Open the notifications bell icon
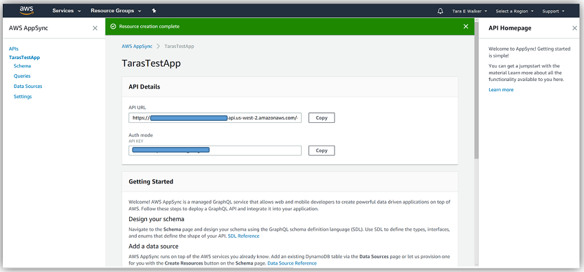This screenshot has height=272, width=584. click(440, 11)
